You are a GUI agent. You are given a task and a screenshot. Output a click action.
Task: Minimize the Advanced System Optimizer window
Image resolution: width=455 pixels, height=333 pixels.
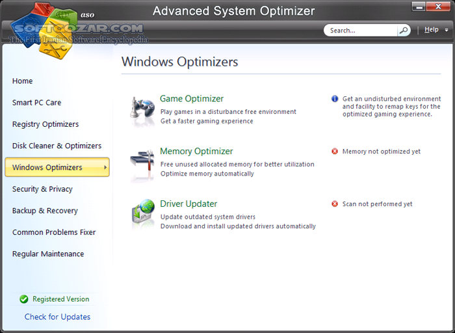(419, 7)
